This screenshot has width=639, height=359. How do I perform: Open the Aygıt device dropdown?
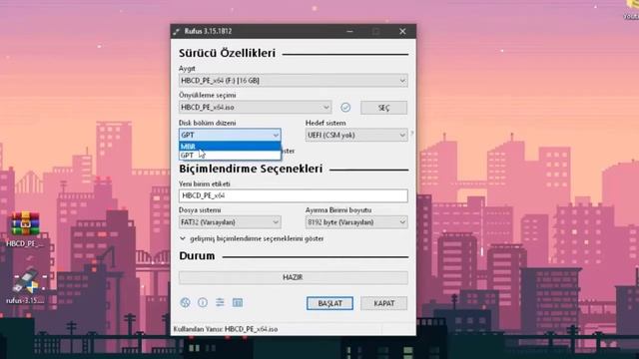click(x=293, y=81)
